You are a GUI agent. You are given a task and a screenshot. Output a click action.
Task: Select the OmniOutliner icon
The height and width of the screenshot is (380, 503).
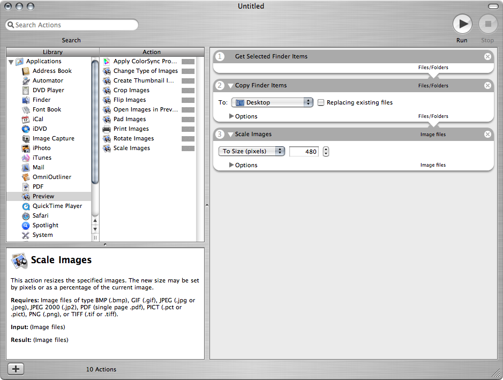point(26,177)
